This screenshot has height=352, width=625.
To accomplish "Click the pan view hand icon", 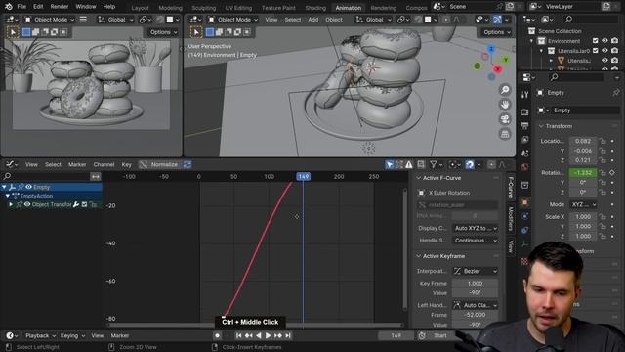I will pyautogui.click(x=505, y=105).
